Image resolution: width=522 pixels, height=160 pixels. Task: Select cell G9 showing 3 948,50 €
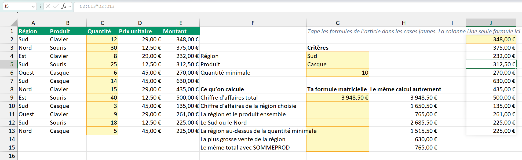click(x=338, y=97)
